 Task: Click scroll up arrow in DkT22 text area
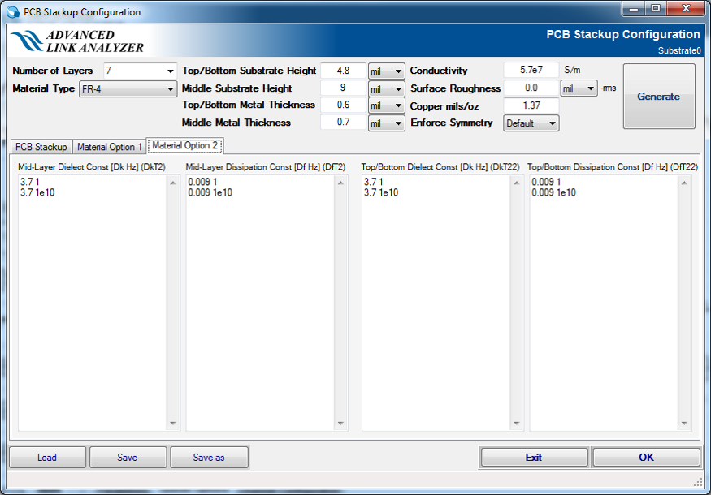pyautogui.click(x=517, y=183)
